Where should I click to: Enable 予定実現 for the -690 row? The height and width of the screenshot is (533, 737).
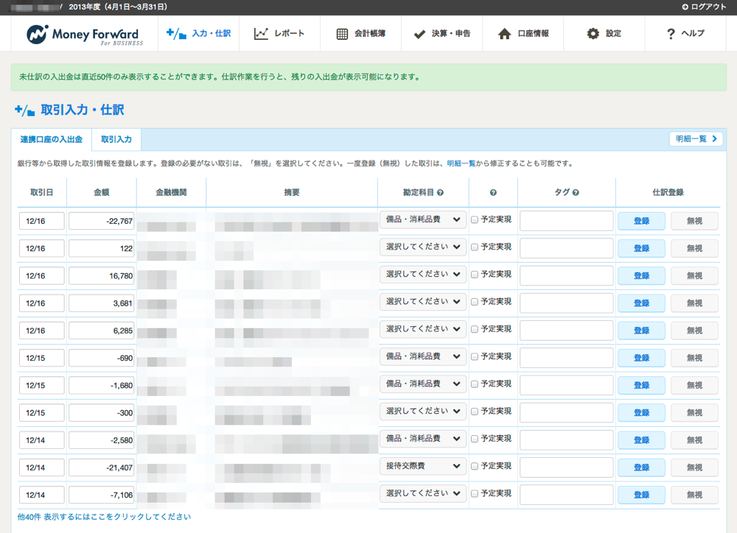point(475,357)
